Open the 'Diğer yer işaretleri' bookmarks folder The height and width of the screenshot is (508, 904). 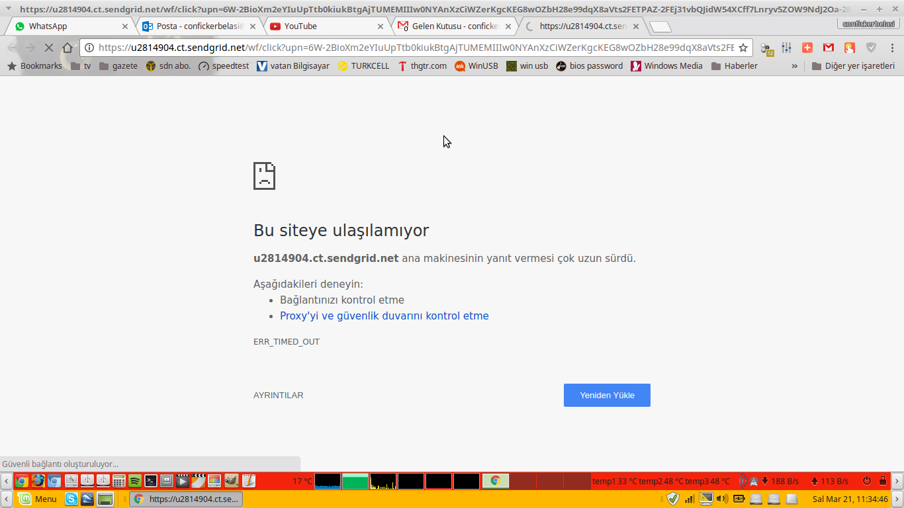point(853,66)
